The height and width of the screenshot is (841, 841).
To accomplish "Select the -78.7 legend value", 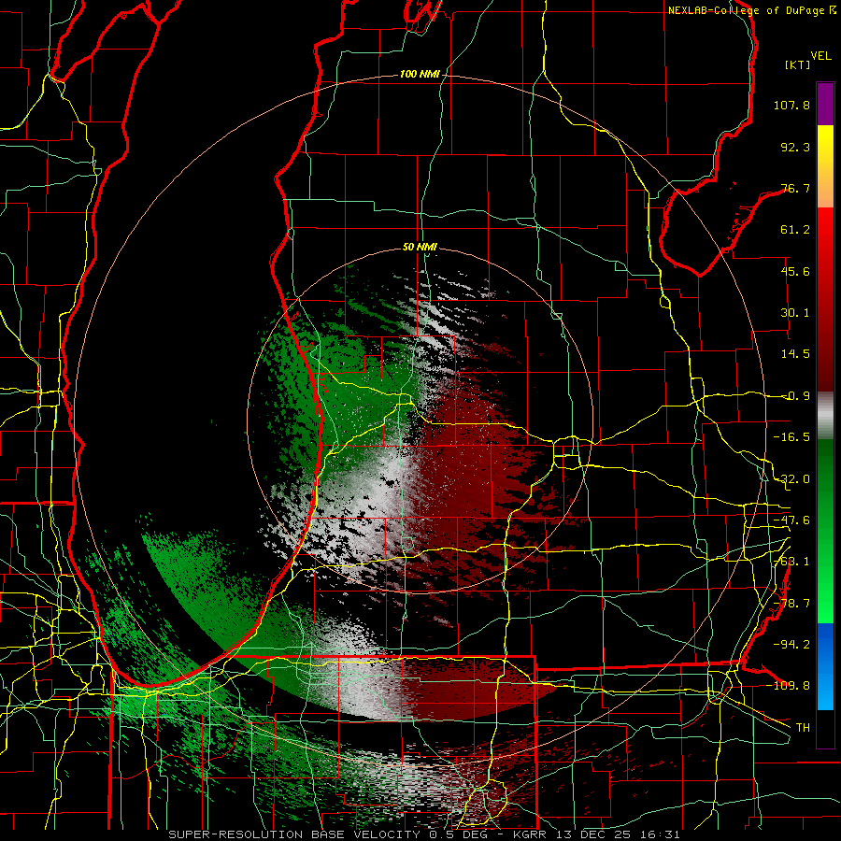I will (x=791, y=604).
